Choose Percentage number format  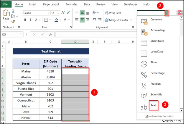pos(158,75)
